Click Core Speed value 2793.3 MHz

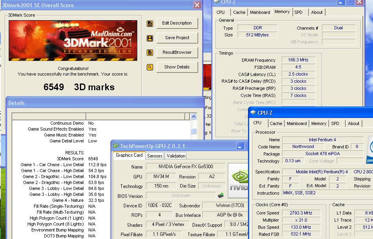(x=301, y=213)
